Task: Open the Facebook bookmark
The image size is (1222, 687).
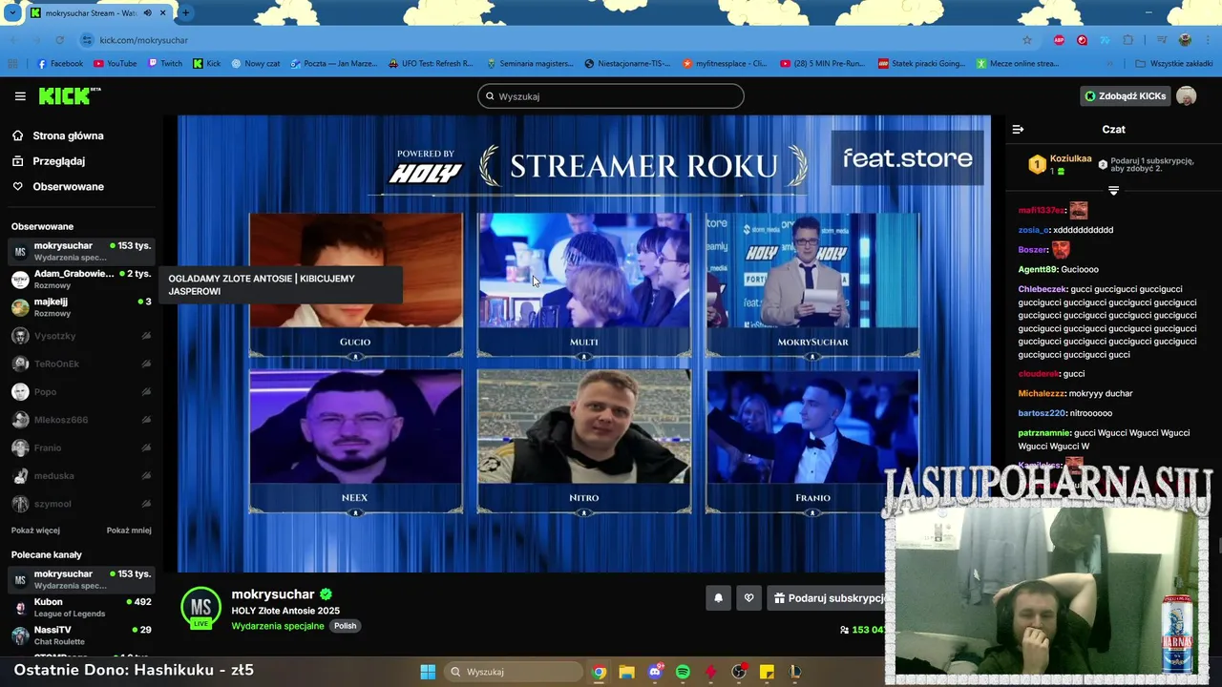Action: click(x=60, y=64)
